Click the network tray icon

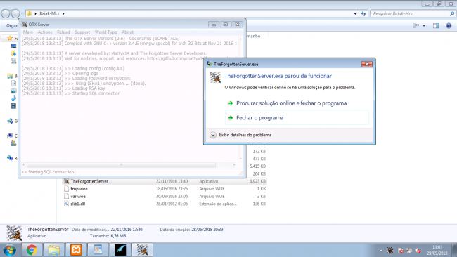[409, 250]
